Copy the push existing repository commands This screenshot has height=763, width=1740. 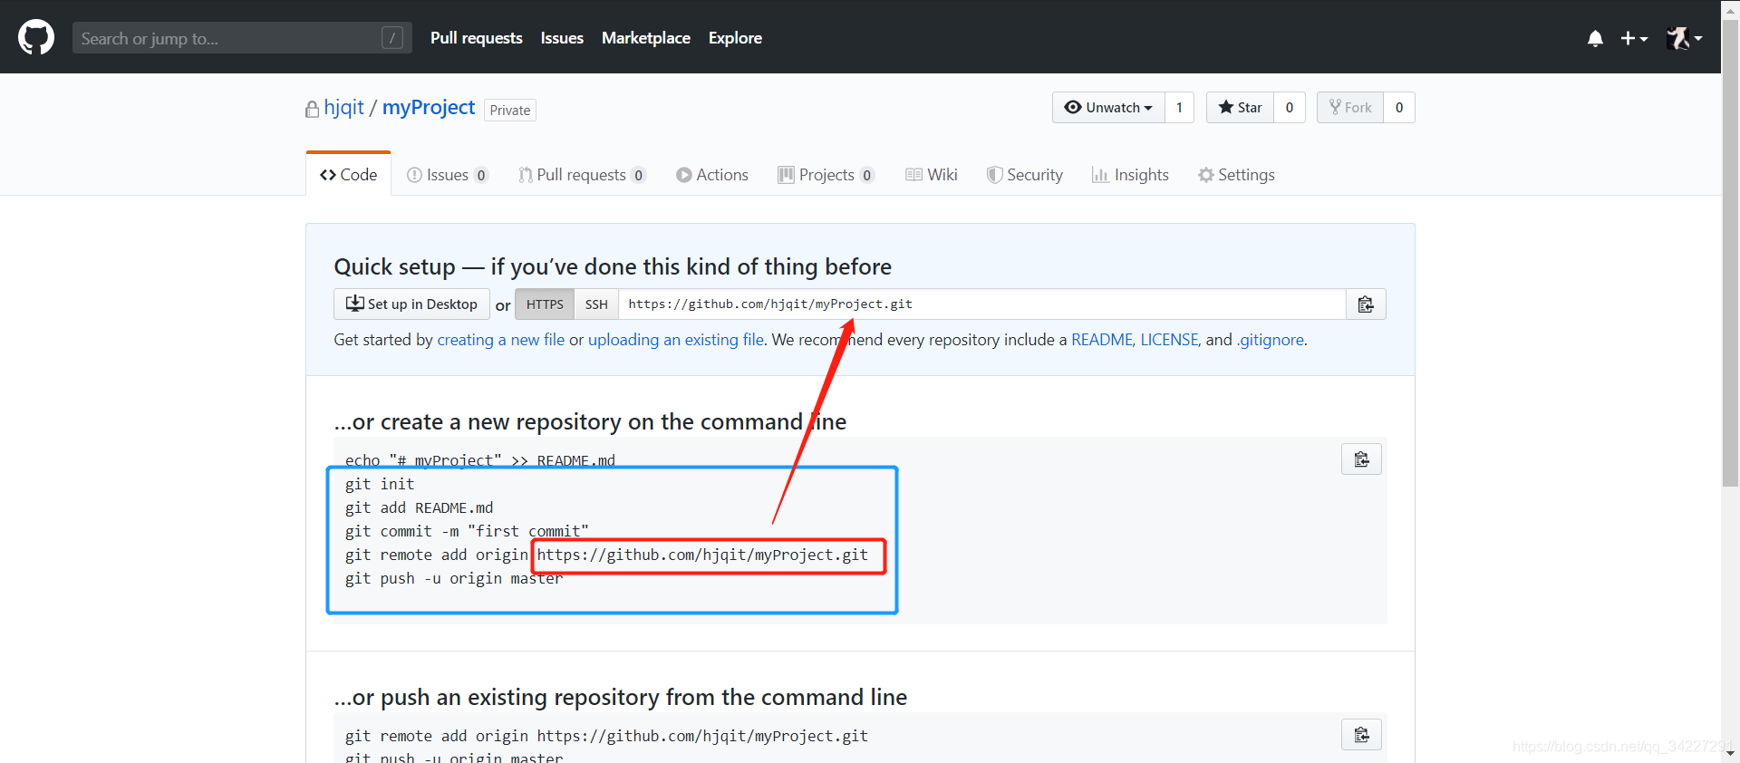(x=1361, y=734)
